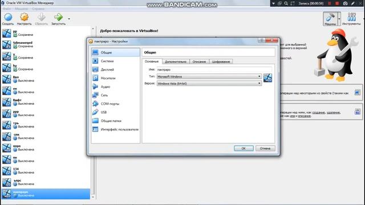Click the Запустить green arrow icon
The height and width of the screenshot is (205, 365).
point(58,19)
